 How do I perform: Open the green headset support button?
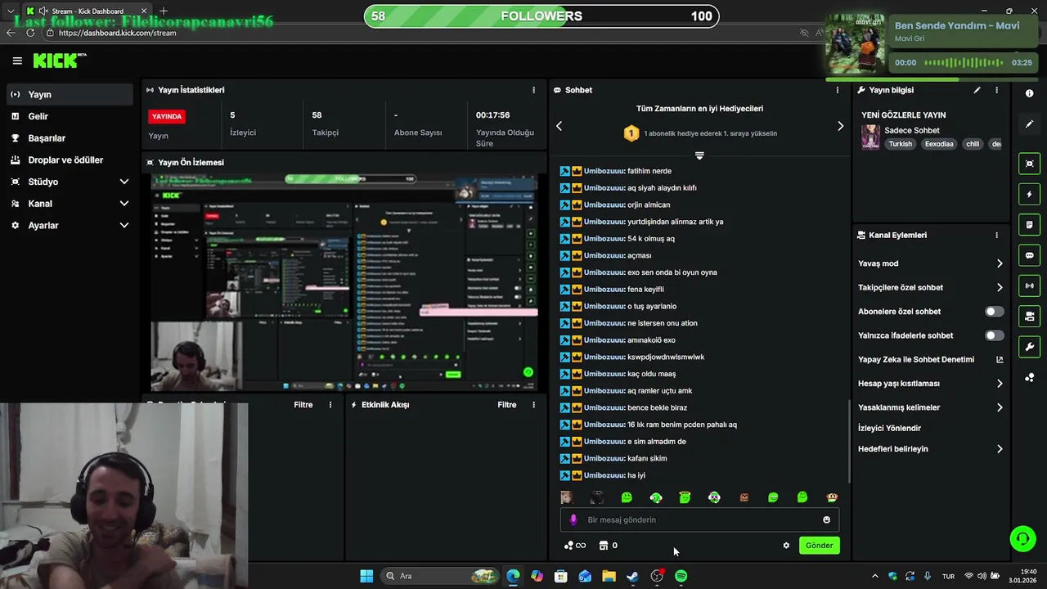(1022, 538)
